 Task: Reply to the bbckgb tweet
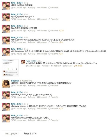click(32, 86)
